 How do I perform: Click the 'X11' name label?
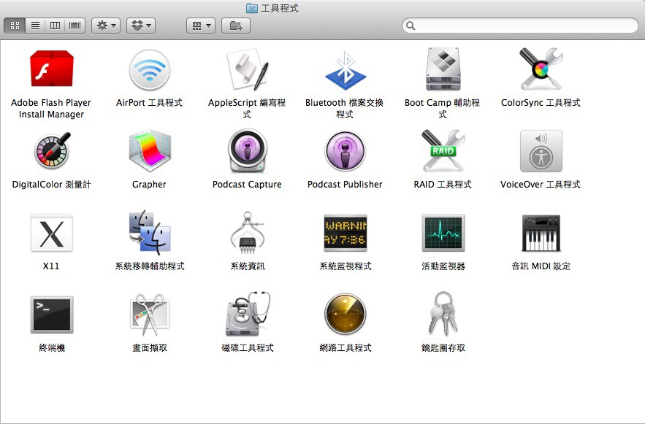point(51,266)
